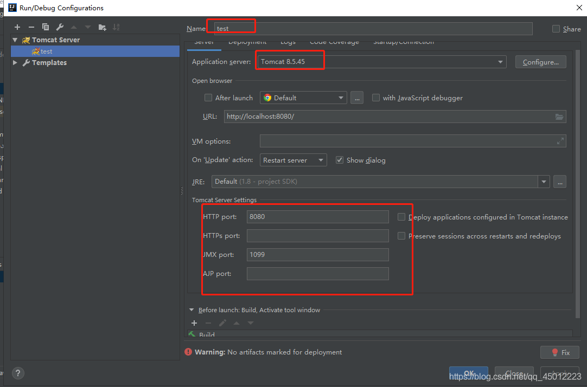Create new folder icon in toolbar
The width and height of the screenshot is (587, 387).
102,27
